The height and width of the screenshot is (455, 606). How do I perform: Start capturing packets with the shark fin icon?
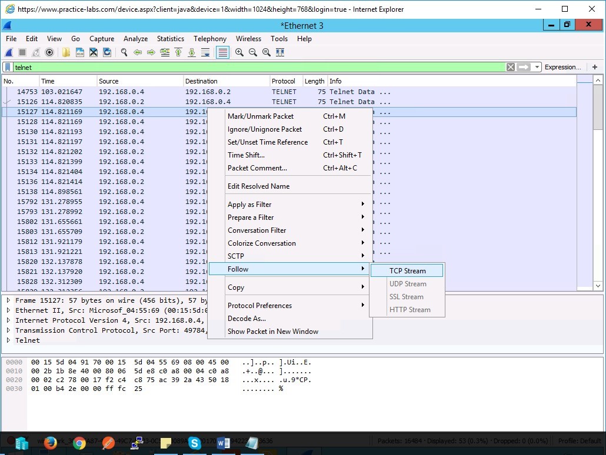pyautogui.click(x=8, y=52)
